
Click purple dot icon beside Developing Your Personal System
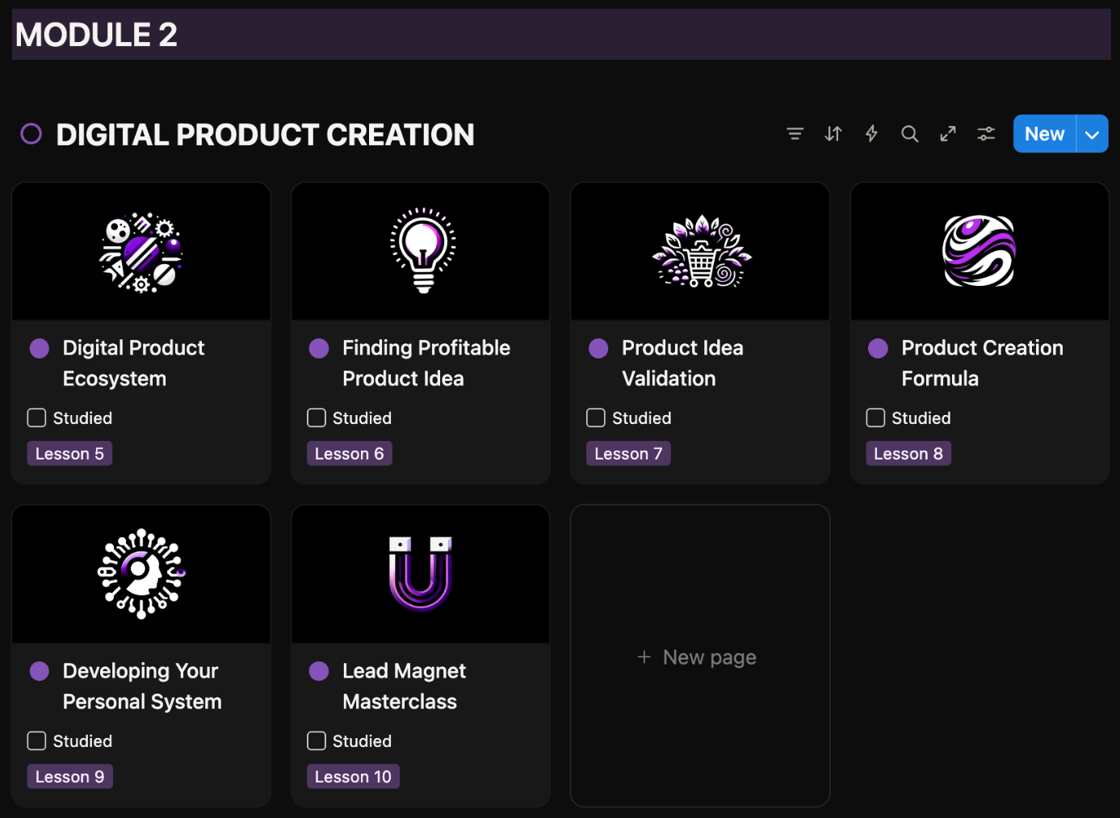click(40, 671)
